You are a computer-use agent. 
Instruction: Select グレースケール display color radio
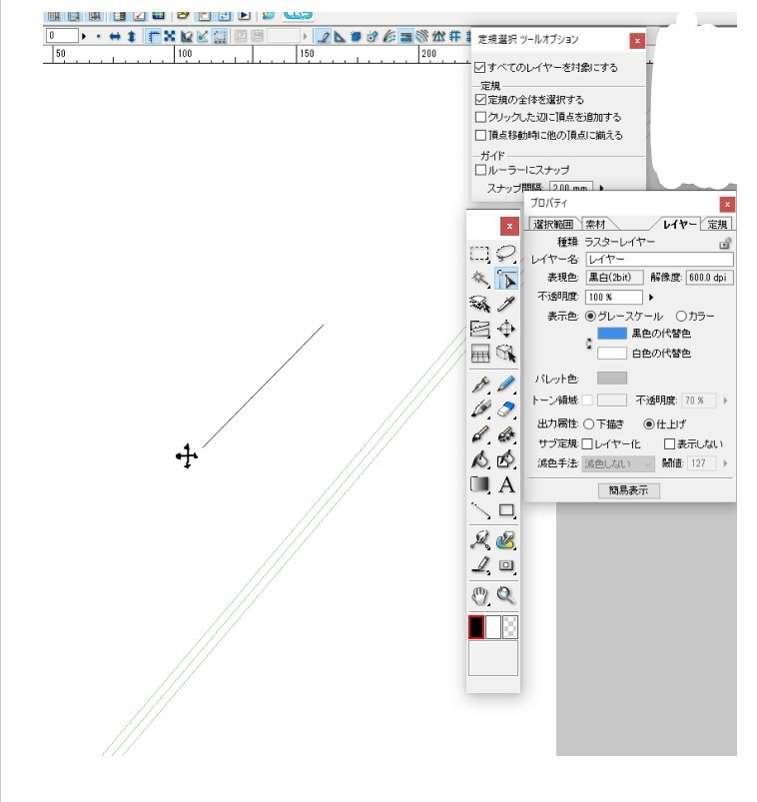590,316
